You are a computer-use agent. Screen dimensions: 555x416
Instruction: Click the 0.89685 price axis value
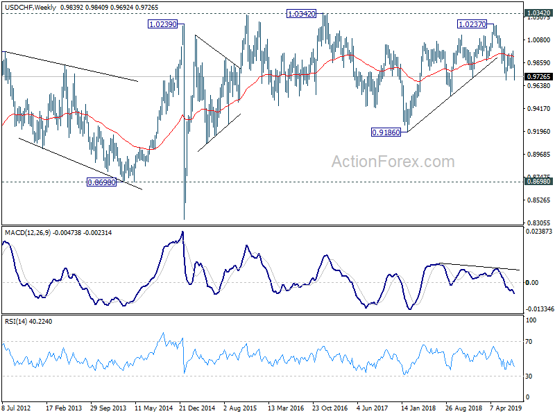click(x=539, y=154)
